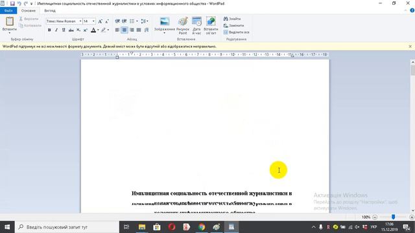The height and width of the screenshot is (233, 415).
Task: Insert a Paint drawing (Рисунок Paint)
Action: click(183, 25)
